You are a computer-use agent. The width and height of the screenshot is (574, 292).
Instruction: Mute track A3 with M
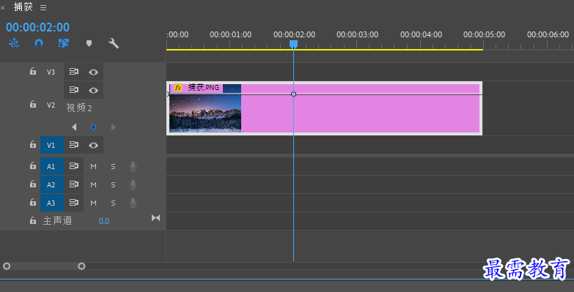(x=93, y=203)
